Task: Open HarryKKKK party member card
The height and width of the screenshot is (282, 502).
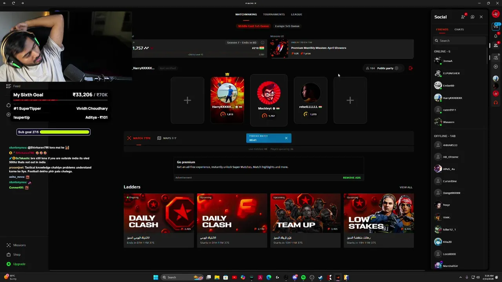Action: click(x=227, y=100)
